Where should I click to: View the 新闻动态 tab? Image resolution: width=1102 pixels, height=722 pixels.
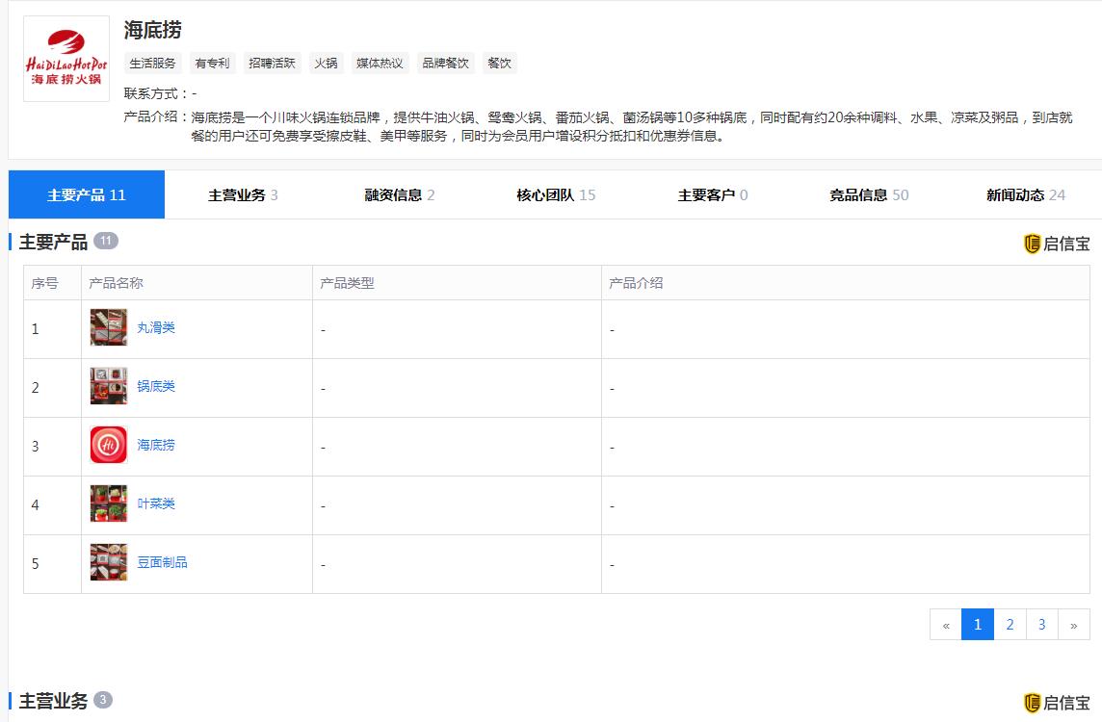pos(1025,194)
